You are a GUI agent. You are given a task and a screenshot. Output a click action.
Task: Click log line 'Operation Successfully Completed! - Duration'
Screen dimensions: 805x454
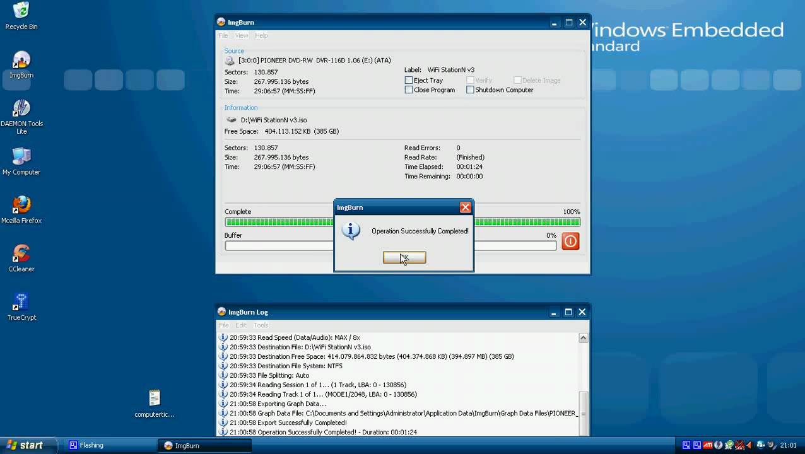tap(323, 432)
